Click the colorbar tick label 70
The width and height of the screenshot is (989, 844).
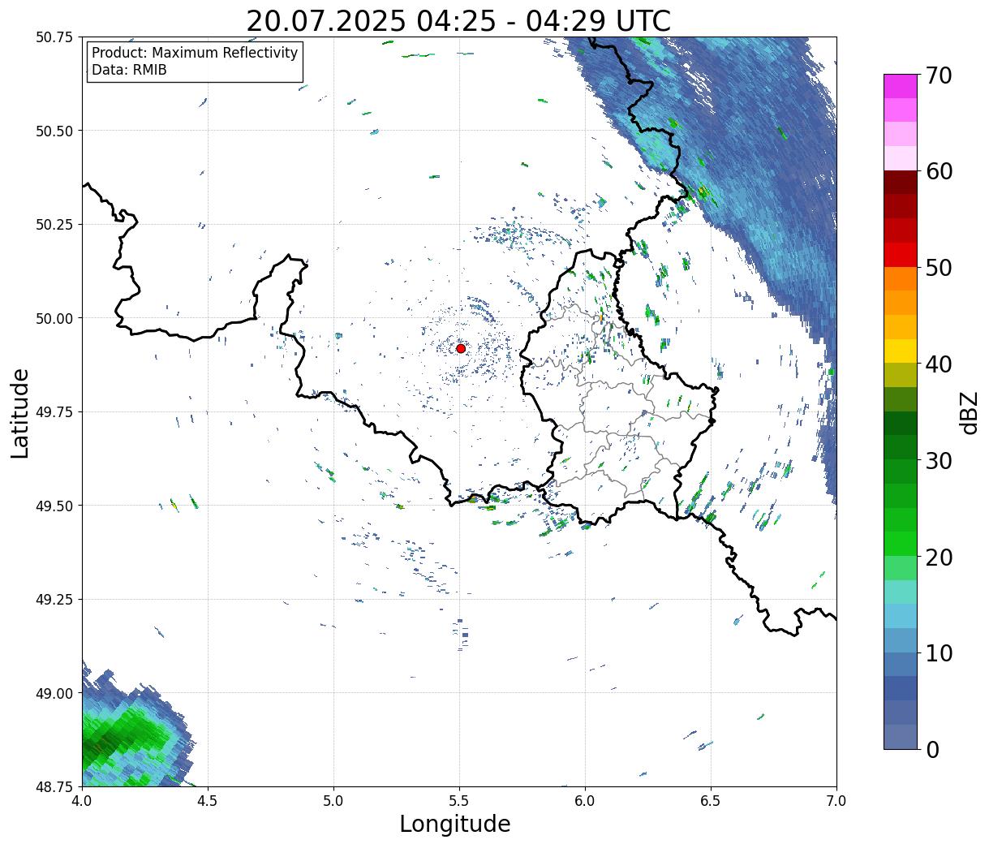click(938, 75)
